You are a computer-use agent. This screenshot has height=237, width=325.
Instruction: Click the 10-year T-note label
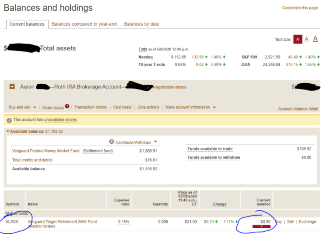(152, 64)
